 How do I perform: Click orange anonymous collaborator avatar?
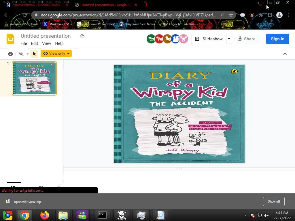(167, 39)
